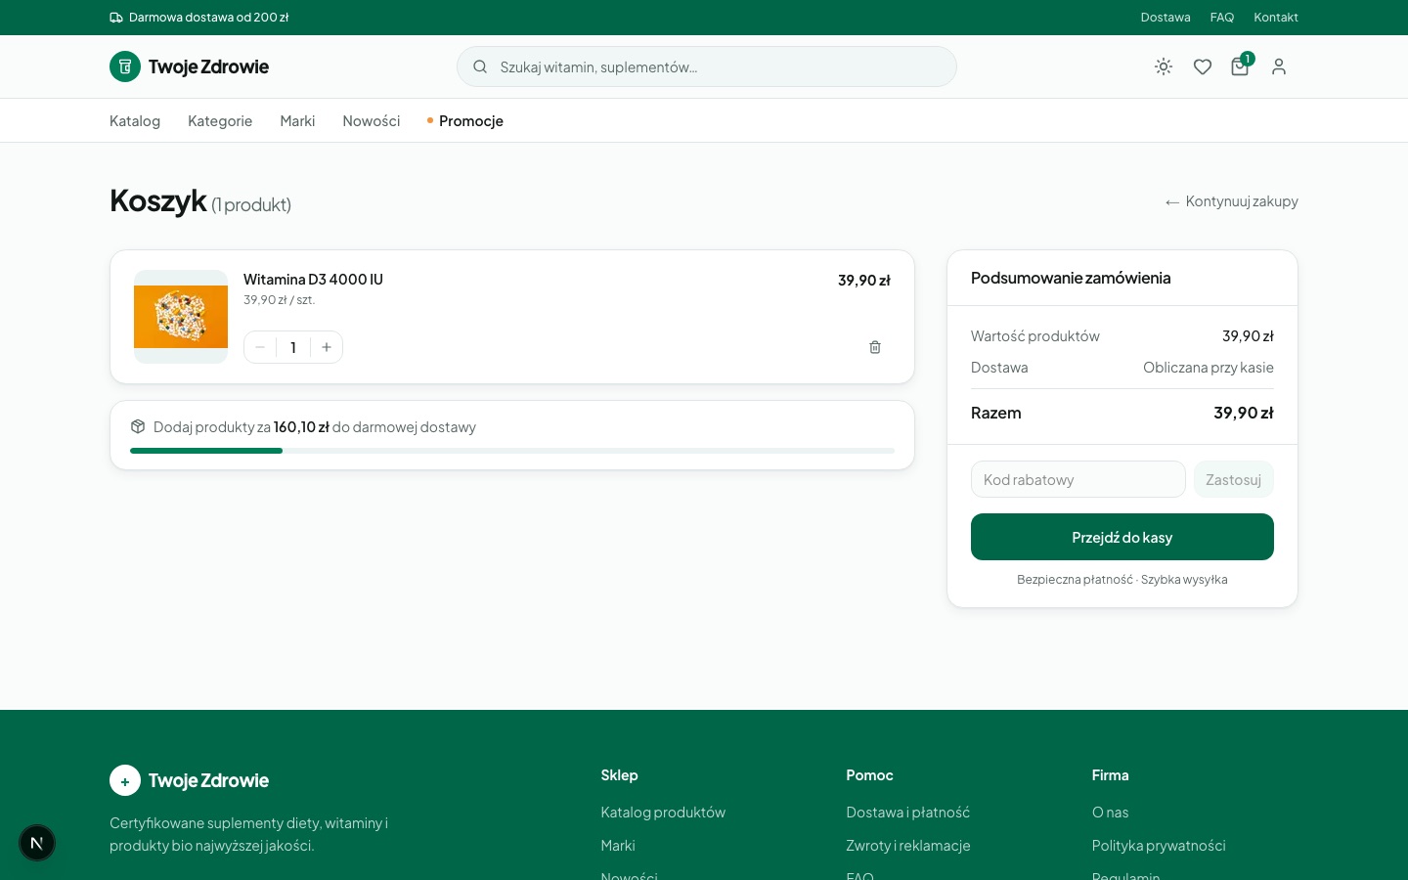The image size is (1408, 880).
Task: Focus the product search field
Action: 707,66
